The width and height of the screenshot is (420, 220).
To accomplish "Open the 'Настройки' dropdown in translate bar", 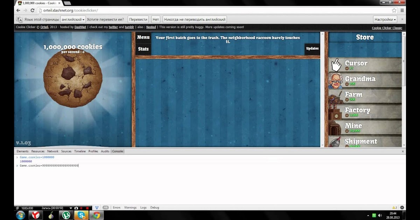I will (x=385, y=20).
